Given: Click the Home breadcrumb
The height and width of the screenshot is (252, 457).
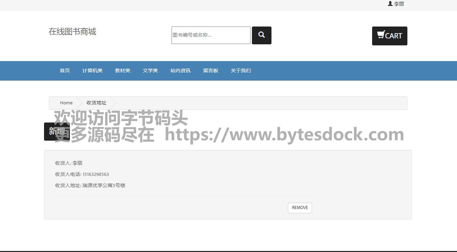Looking at the screenshot, I should click(66, 103).
